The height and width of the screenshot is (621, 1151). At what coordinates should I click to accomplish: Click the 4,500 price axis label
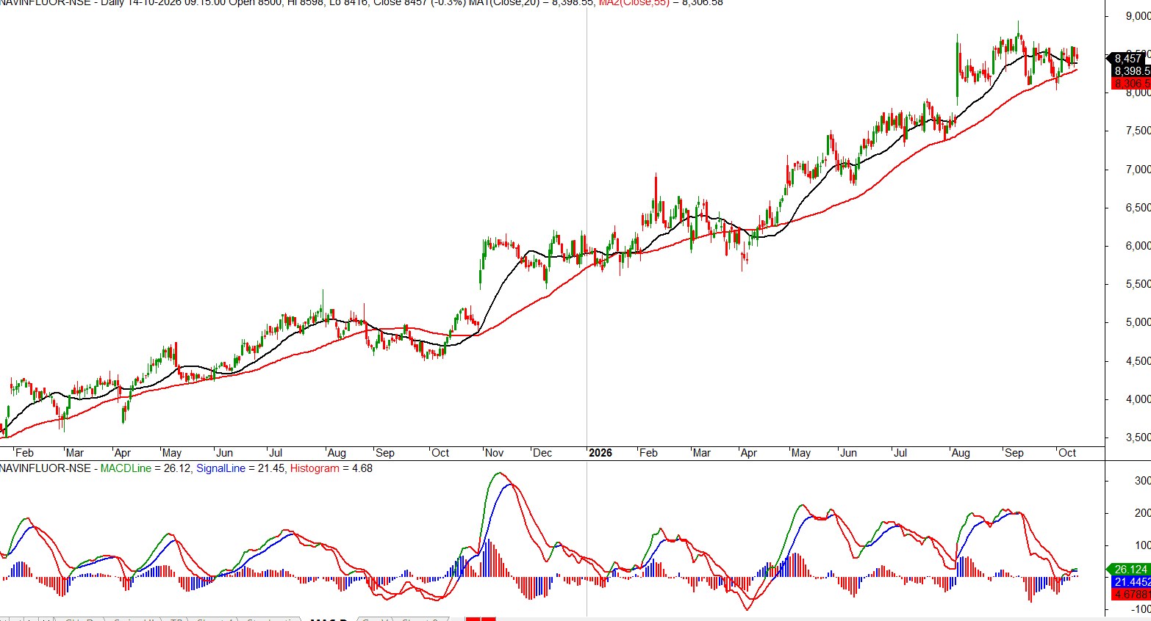(1138, 361)
